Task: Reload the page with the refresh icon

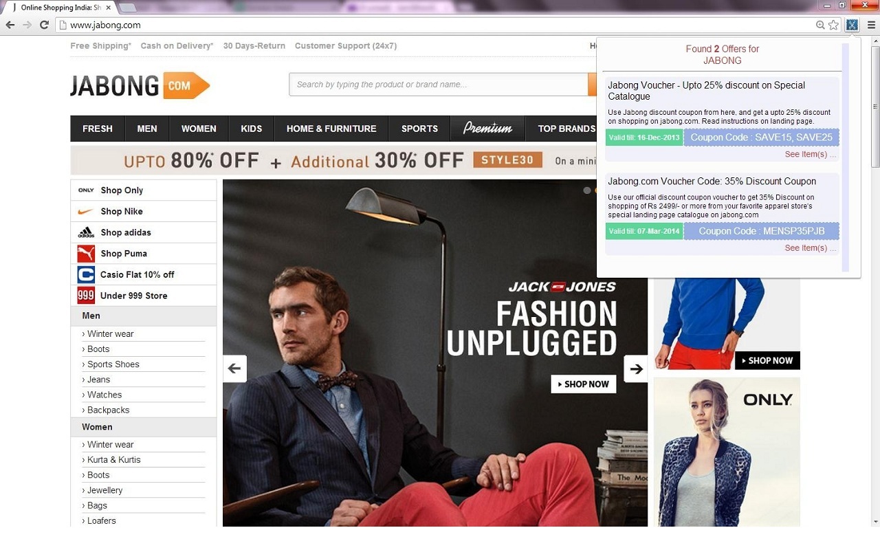Action: (44, 25)
